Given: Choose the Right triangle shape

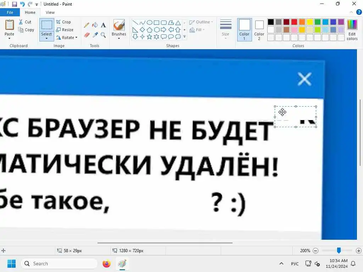Looking at the screenshot, I should coord(135,30).
